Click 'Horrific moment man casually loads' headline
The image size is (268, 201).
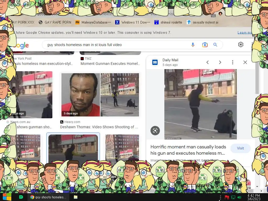point(188,147)
